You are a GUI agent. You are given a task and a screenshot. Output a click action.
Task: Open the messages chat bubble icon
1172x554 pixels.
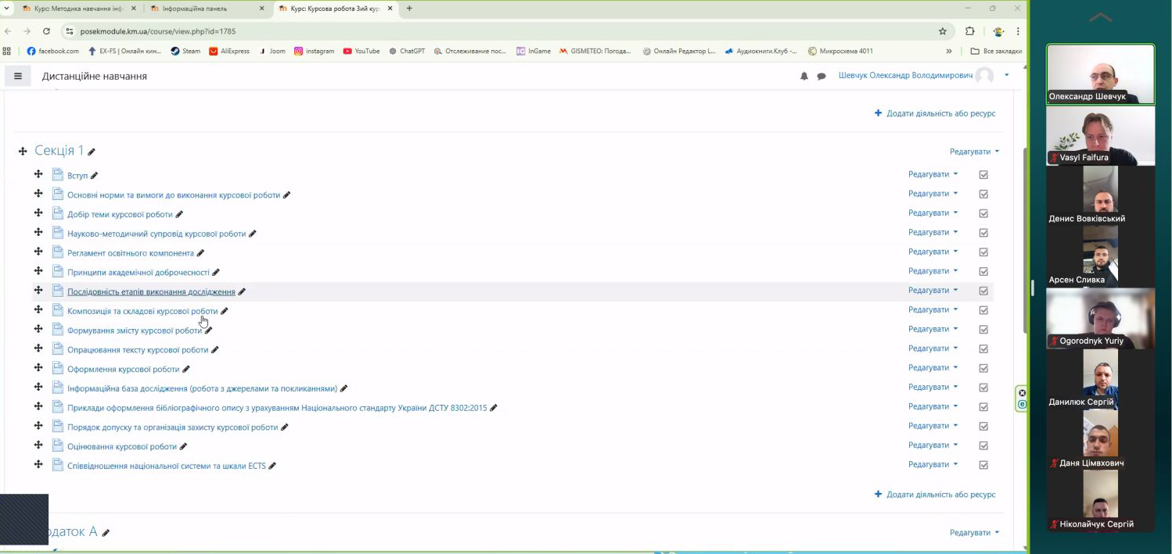click(x=821, y=76)
